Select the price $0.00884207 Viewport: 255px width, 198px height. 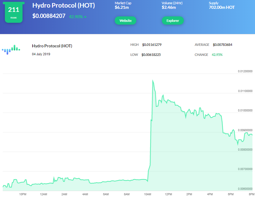[49, 16]
